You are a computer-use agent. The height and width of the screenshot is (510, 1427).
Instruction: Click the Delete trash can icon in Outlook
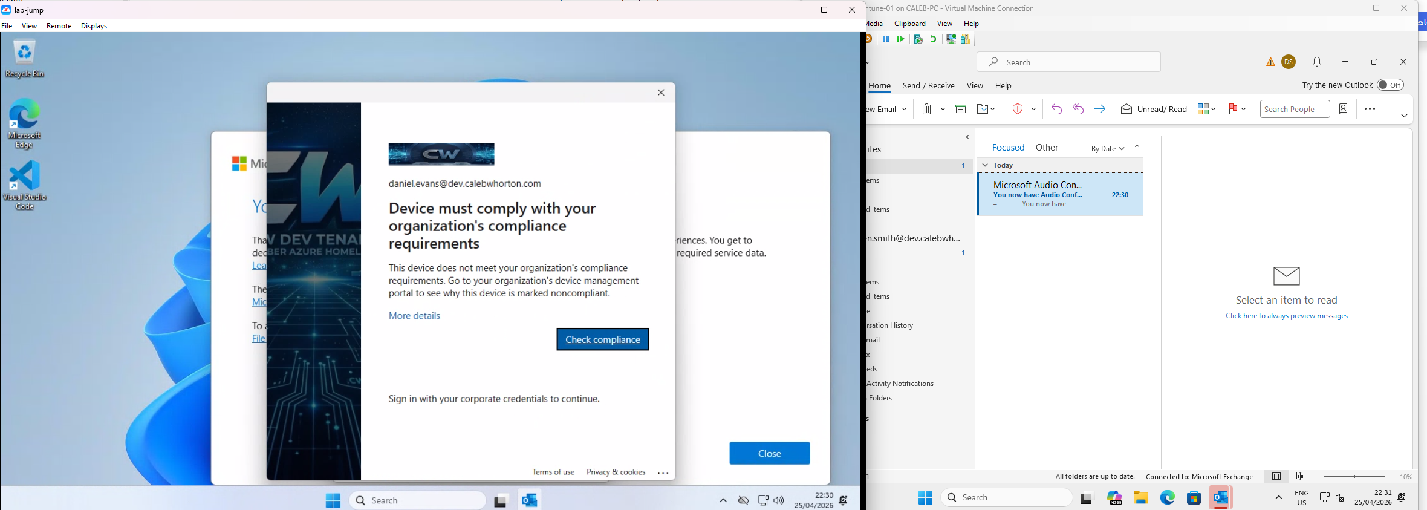tap(926, 109)
